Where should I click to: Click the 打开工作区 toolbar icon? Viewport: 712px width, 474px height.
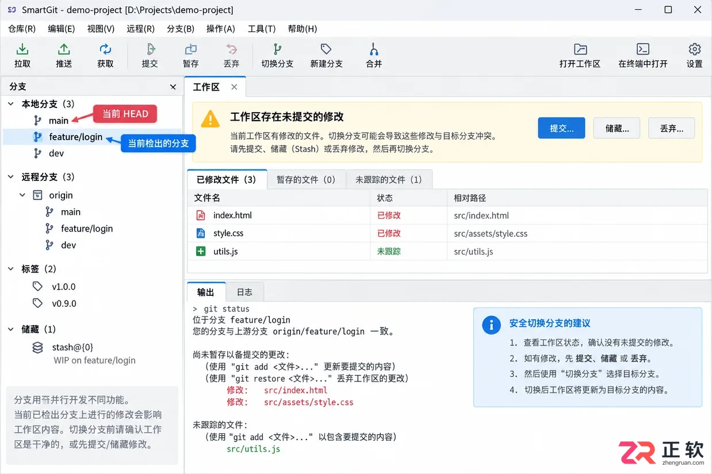[x=580, y=49]
